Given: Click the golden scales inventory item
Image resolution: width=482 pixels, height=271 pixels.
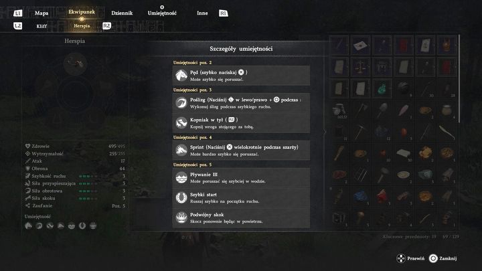Looking at the screenshot, I should 360,67.
